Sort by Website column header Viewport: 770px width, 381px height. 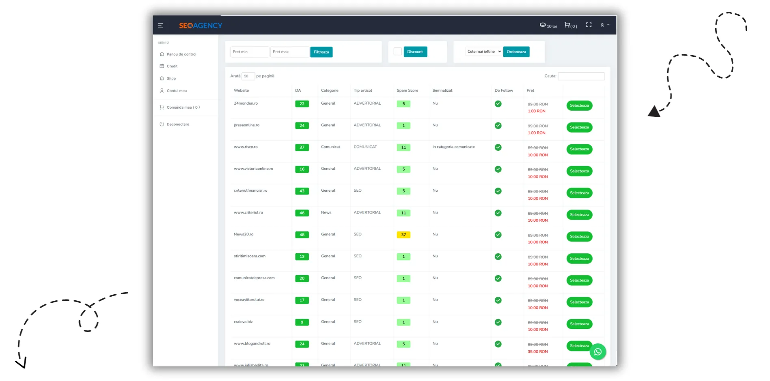(241, 90)
